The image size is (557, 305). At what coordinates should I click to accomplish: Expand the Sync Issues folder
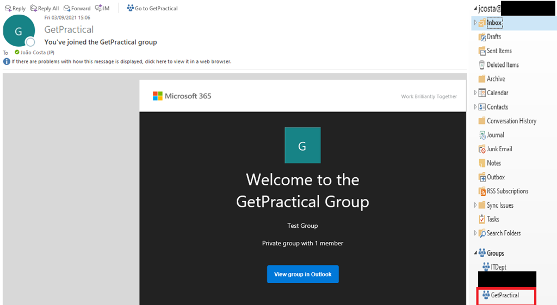click(475, 206)
